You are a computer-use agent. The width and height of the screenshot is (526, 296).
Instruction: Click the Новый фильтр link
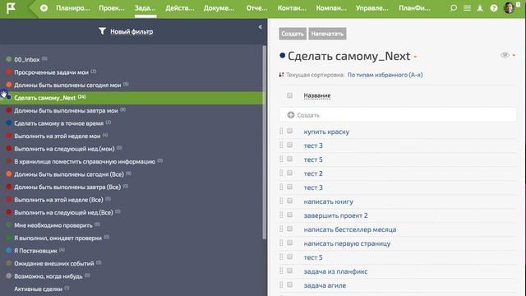pyautogui.click(x=131, y=31)
